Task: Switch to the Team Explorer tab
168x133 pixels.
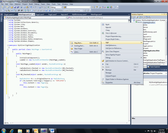Action: (x=154, y=67)
